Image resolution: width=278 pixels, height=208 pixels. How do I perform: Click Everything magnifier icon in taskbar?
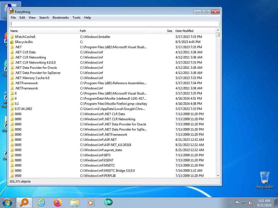(x=24, y=203)
